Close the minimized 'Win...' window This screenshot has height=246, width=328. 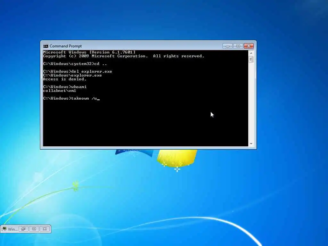click(45, 229)
